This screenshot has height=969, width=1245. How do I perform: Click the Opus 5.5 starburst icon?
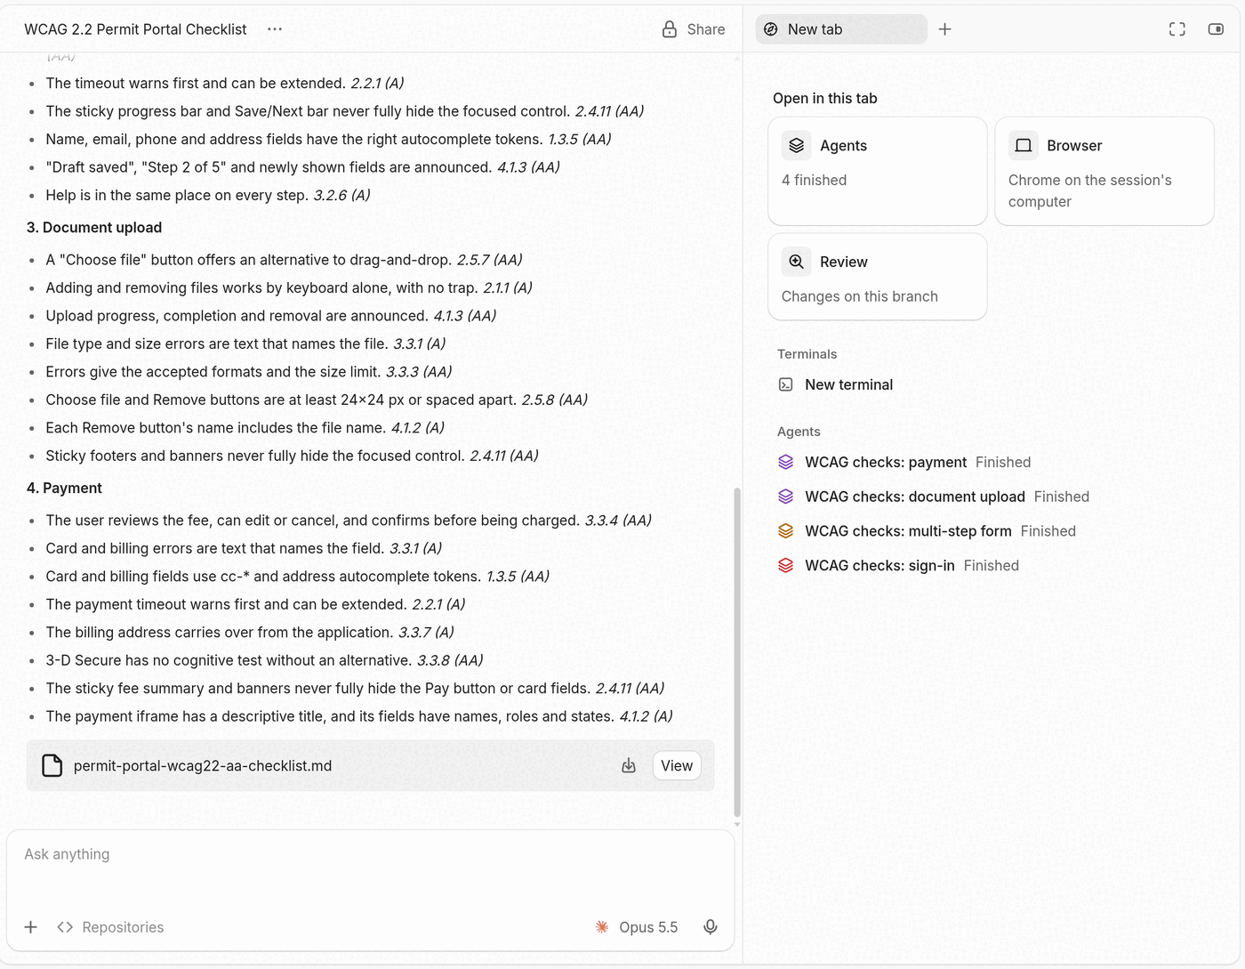(x=602, y=927)
